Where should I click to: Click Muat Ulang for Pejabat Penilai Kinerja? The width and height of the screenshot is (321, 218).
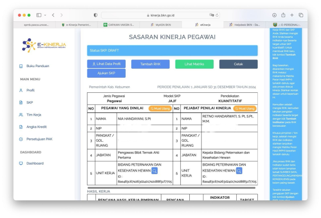coord(245,108)
